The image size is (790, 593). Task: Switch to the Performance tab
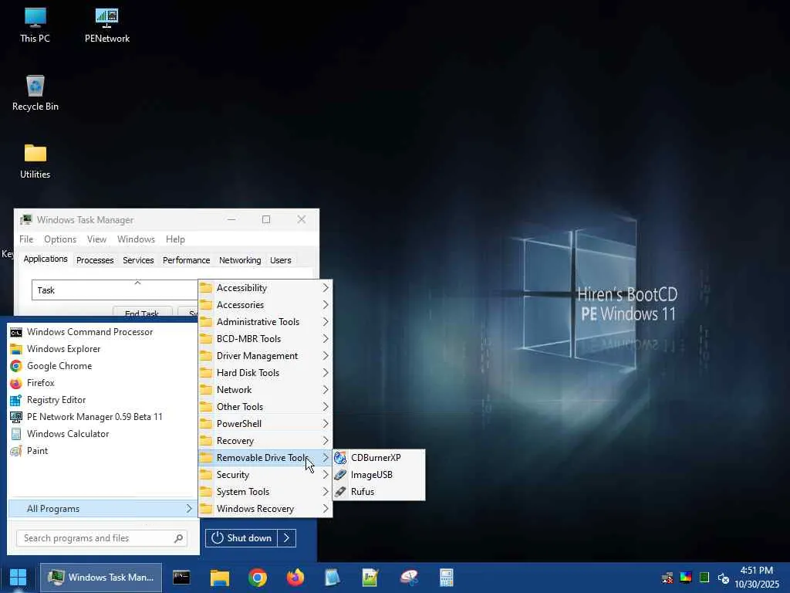click(x=186, y=260)
